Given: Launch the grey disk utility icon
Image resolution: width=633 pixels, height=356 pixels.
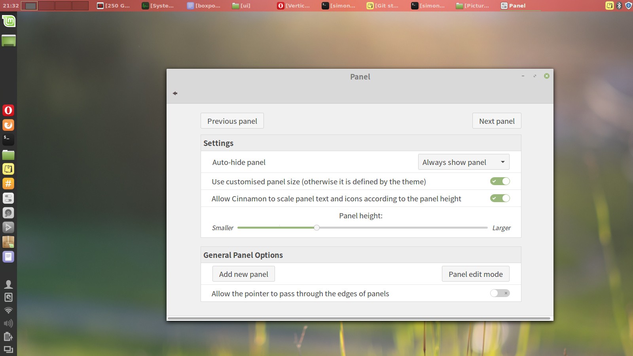Looking at the screenshot, I should [x=8, y=213].
